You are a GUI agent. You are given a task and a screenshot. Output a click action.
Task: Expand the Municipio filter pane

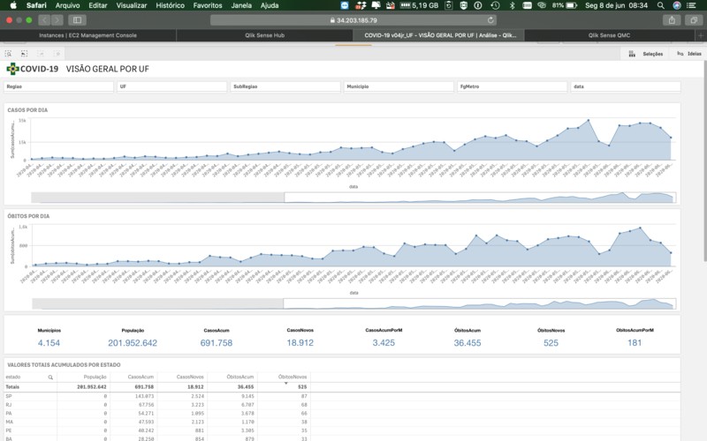coord(399,86)
